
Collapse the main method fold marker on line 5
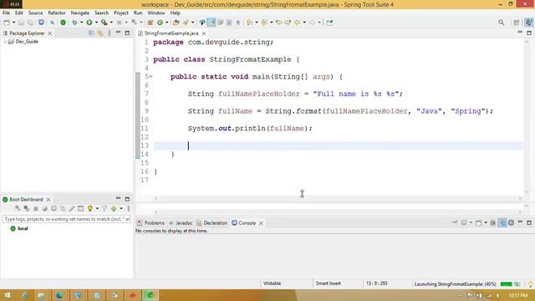coord(150,76)
